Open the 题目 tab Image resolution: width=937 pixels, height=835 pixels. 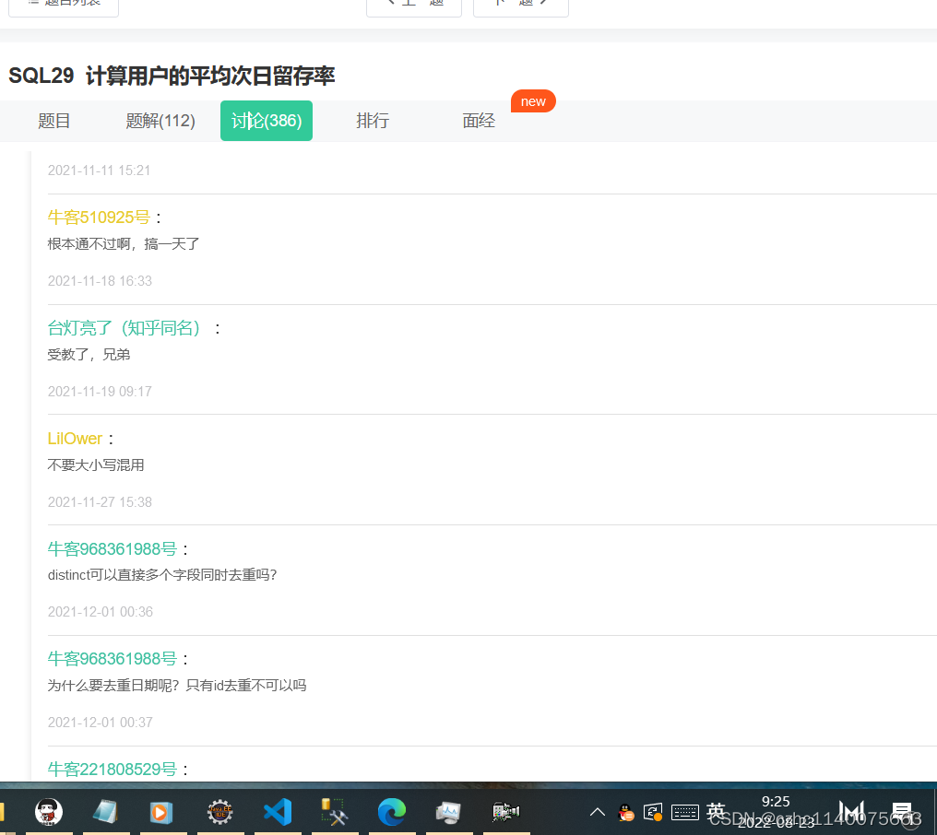coord(54,121)
